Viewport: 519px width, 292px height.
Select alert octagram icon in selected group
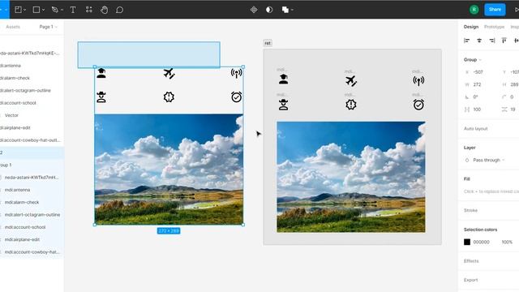coord(169,97)
